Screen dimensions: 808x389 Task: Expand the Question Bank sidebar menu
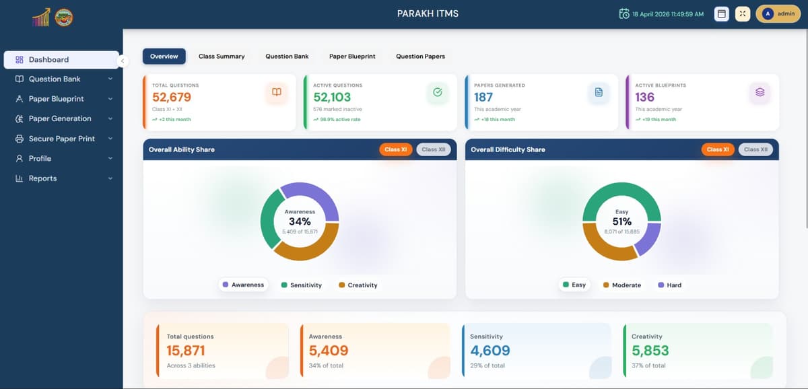point(61,79)
